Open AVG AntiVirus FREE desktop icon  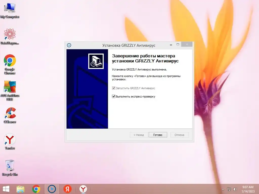tap(10, 90)
